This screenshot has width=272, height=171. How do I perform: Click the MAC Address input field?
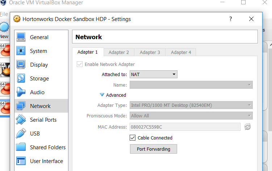(185, 127)
